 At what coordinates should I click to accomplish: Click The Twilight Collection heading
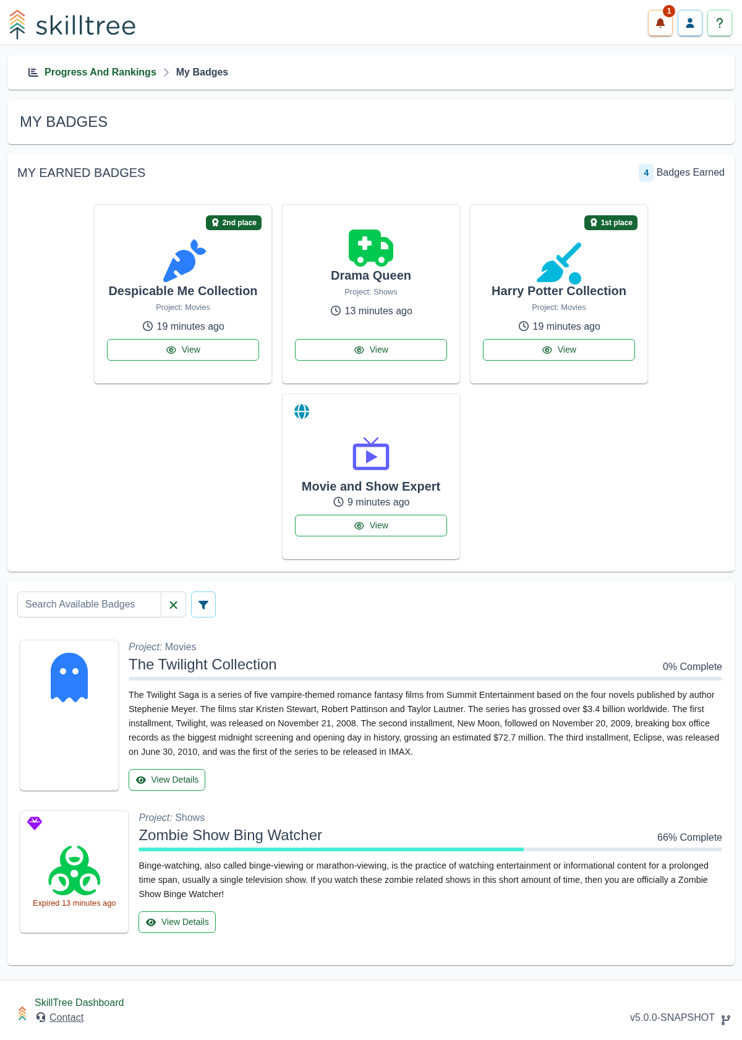pyautogui.click(x=203, y=664)
